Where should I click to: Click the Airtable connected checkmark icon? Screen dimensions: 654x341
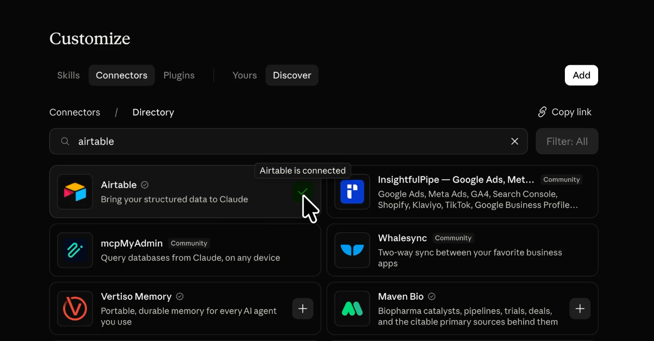coord(303,192)
